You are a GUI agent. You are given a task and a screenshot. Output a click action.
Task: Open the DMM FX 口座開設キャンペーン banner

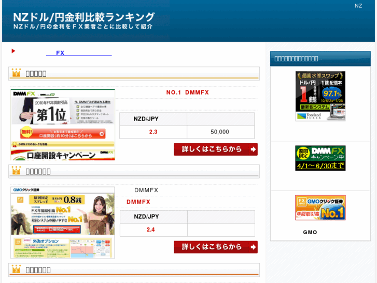(x=63, y=155)
